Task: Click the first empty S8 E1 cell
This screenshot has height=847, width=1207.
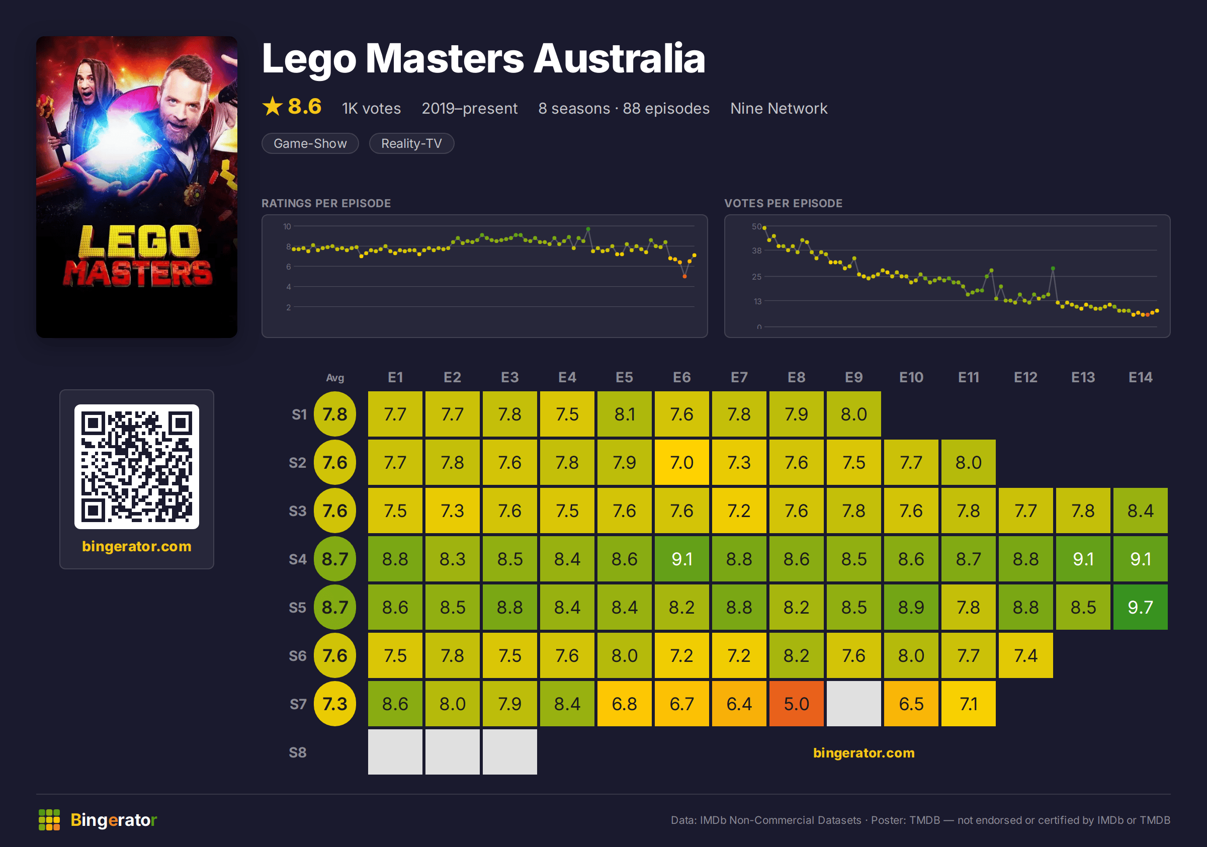Action: [x=395, y=752]
